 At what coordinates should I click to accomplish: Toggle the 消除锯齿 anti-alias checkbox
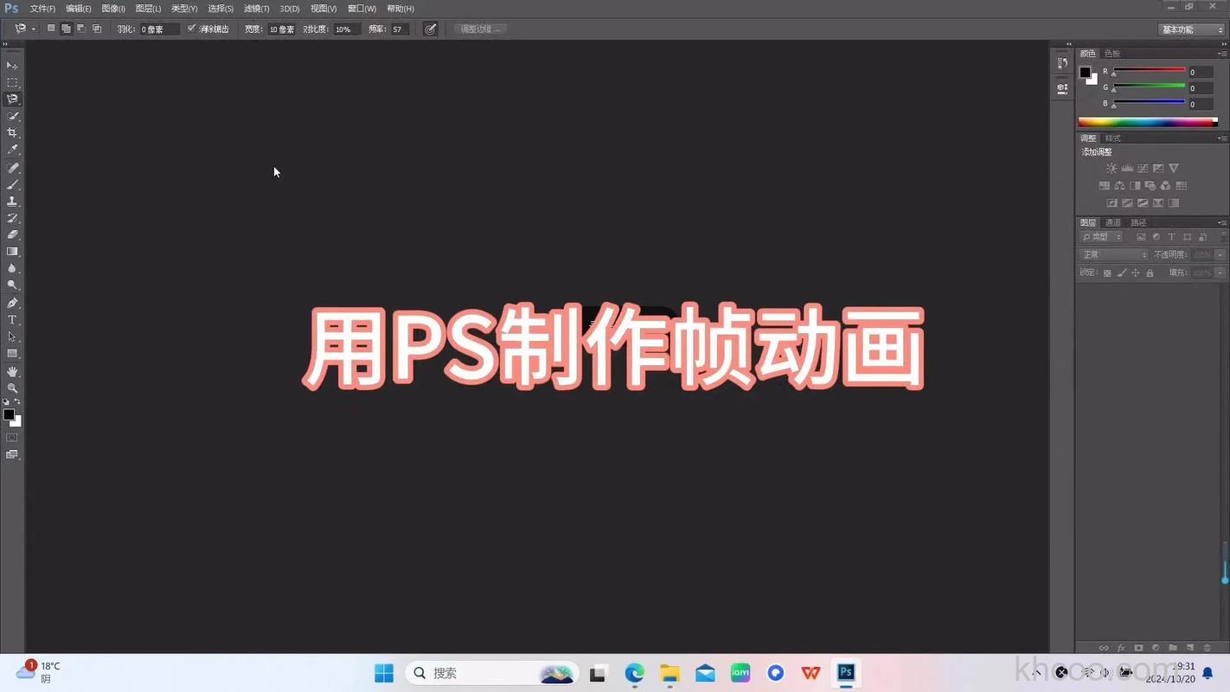[191, 28]
